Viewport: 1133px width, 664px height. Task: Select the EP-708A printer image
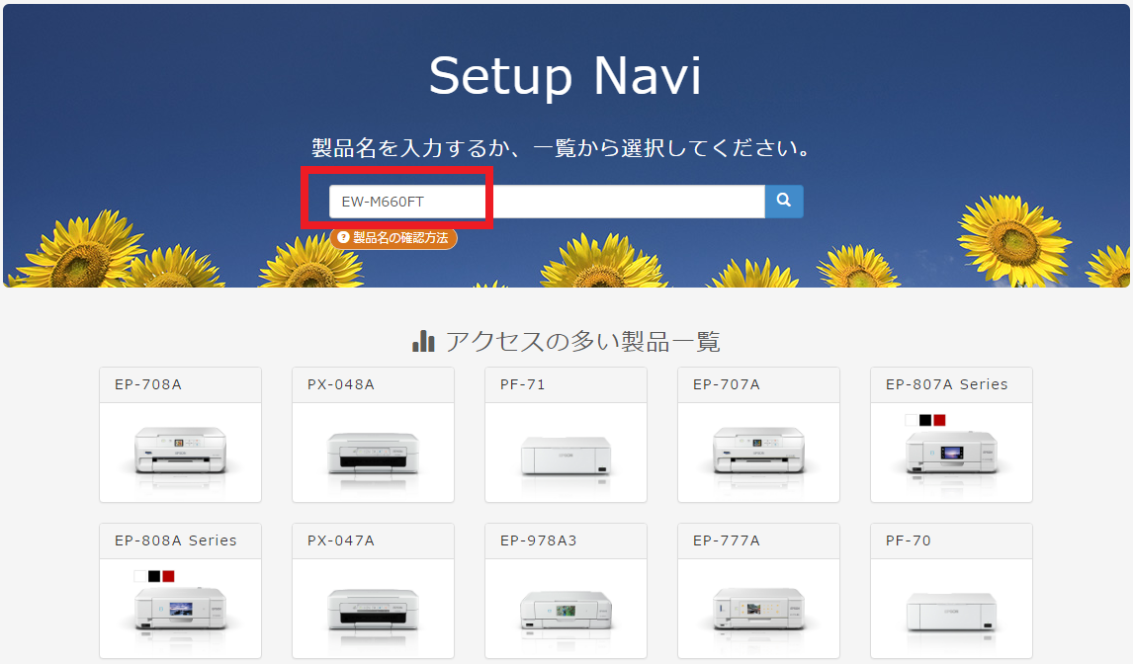click(x=180, y=450)
